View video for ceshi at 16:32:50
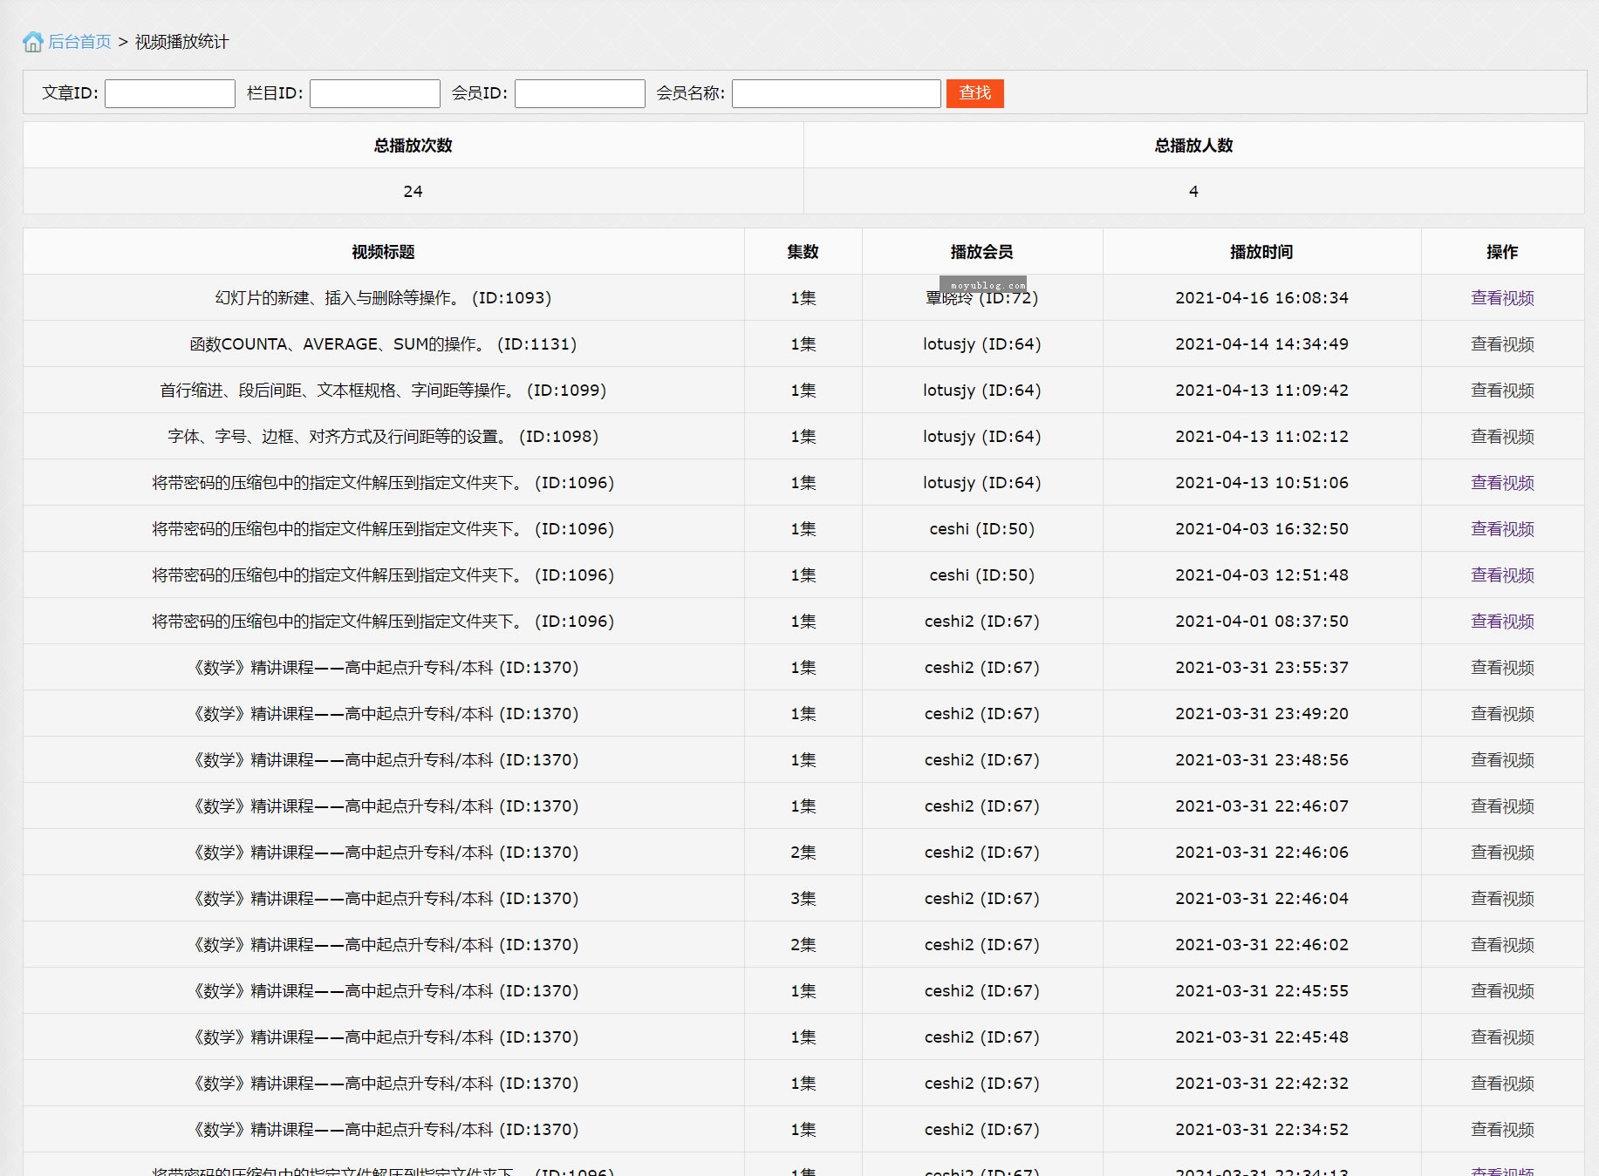 (1502, 529)
